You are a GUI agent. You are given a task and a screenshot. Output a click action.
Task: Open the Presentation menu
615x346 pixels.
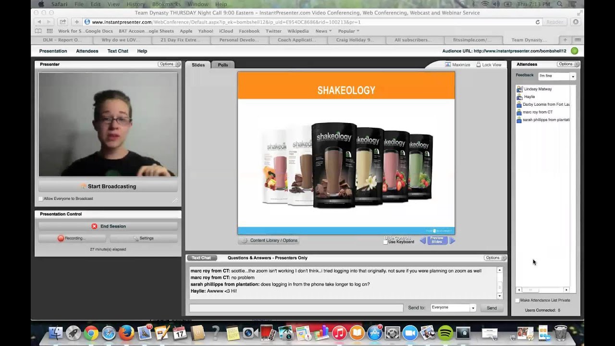tap(53, 51)
